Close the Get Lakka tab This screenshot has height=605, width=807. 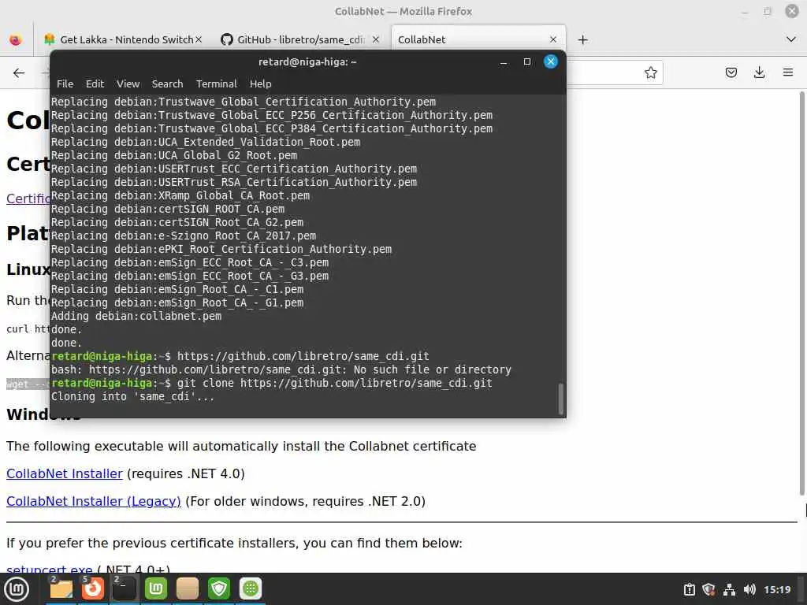[199, 39]
